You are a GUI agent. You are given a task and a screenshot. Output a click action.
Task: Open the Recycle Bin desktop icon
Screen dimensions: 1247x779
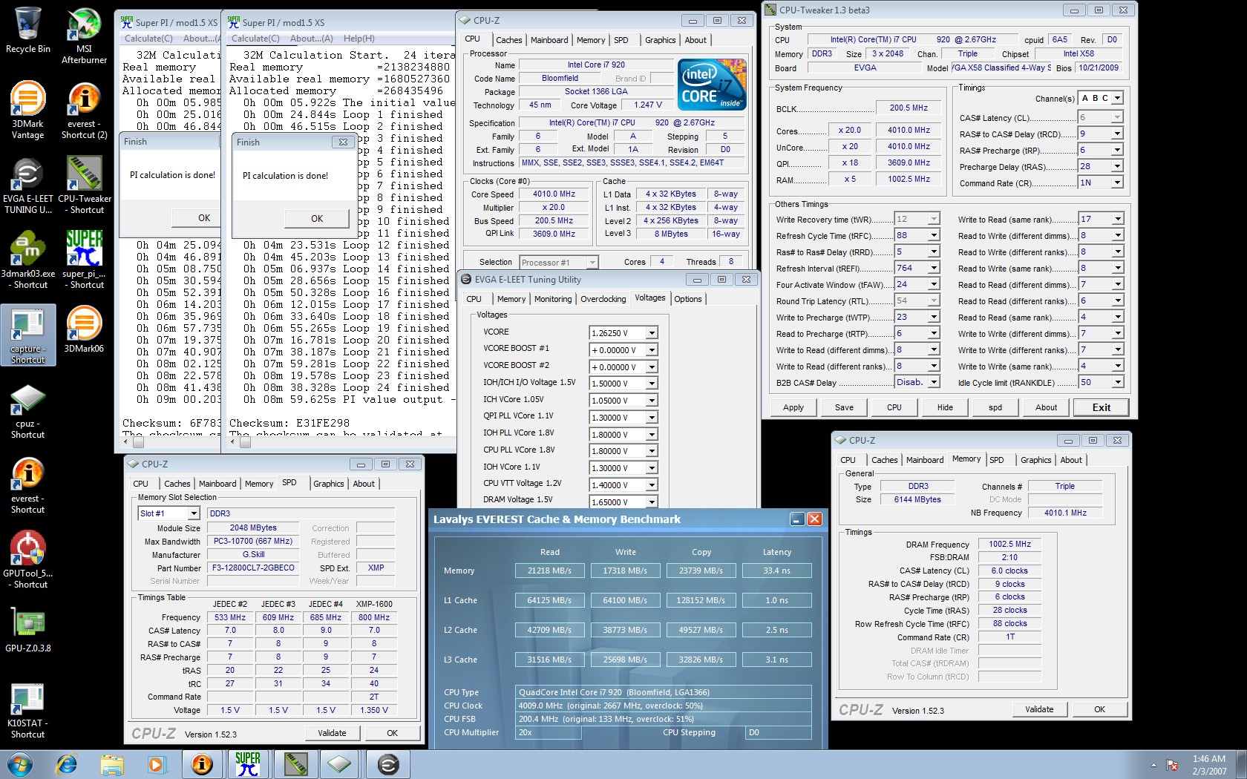click(28, 31)
